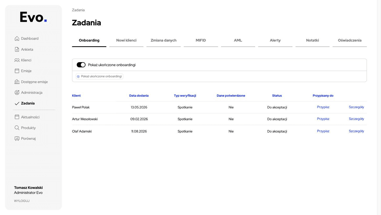Click the Klienci people icon
The image size is (381, 215).
17,60
